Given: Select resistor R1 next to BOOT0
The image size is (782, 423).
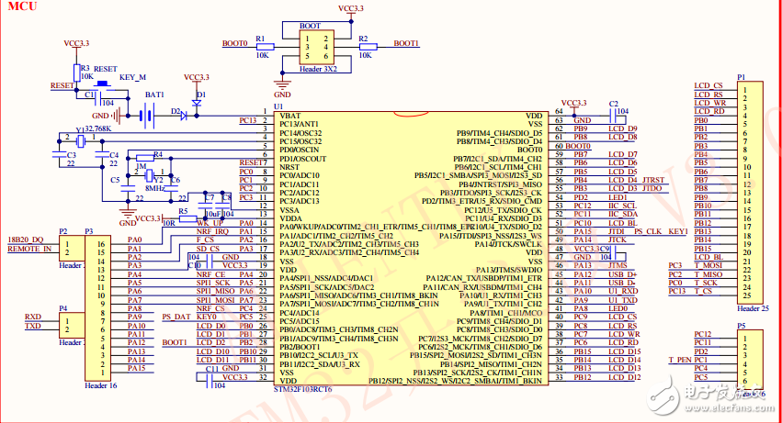Looking at the screenshot, I should [x=261, y=45].
